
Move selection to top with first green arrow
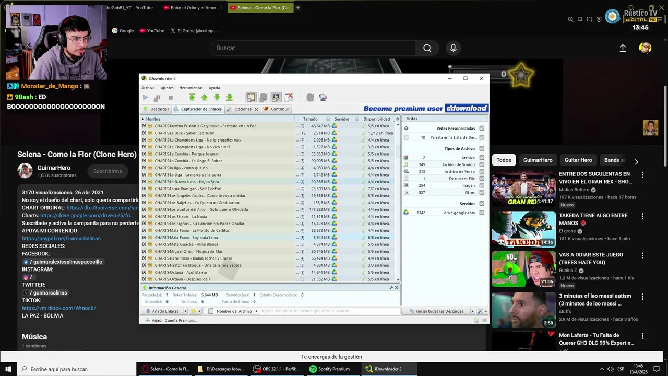[192, 98]
